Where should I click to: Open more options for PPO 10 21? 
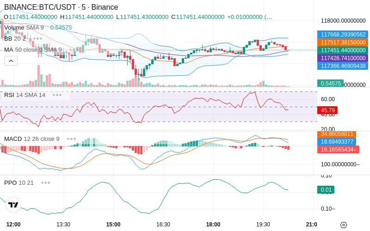pos(45,182)
